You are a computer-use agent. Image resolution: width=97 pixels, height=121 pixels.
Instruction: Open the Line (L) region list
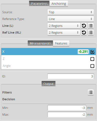point(91,26)
